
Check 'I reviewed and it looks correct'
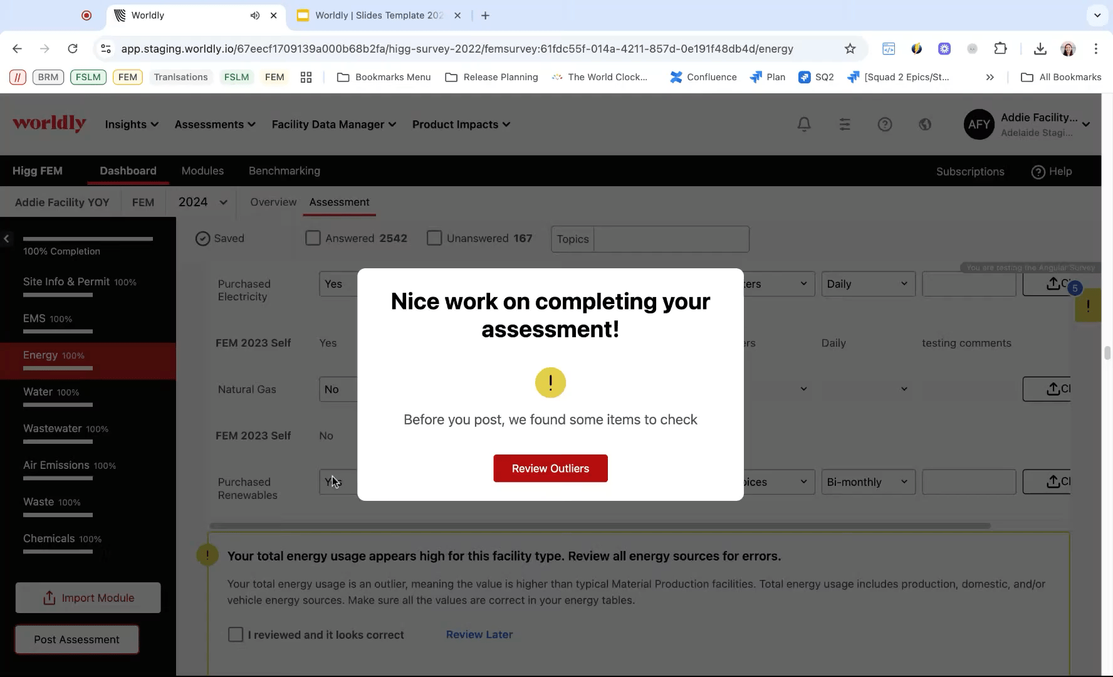click(236, 634)
